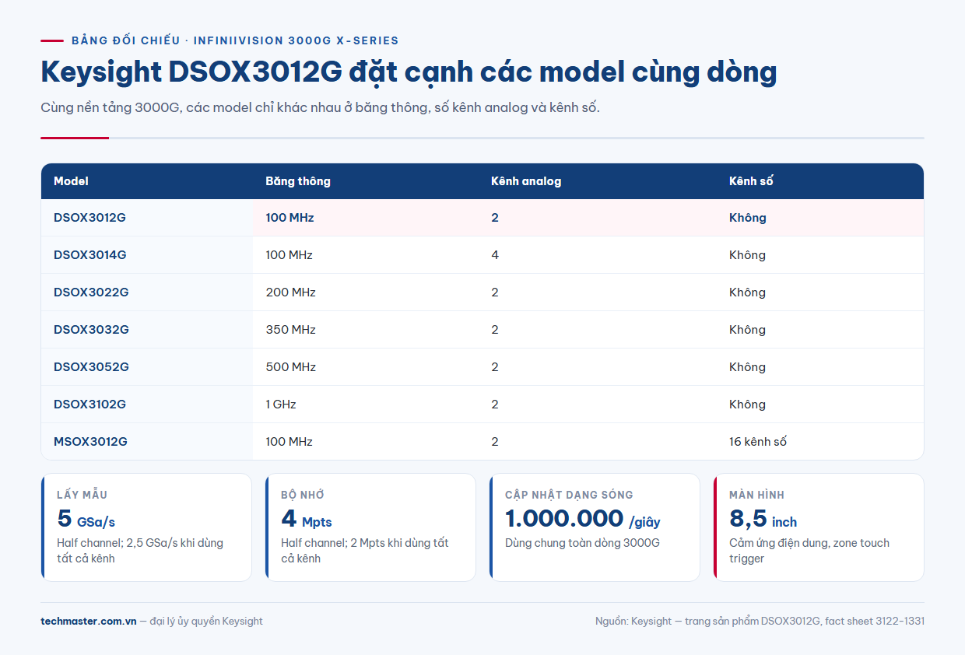Click the 8,5 inch value
Screen dimensions: 965x655
click(763, 519)
